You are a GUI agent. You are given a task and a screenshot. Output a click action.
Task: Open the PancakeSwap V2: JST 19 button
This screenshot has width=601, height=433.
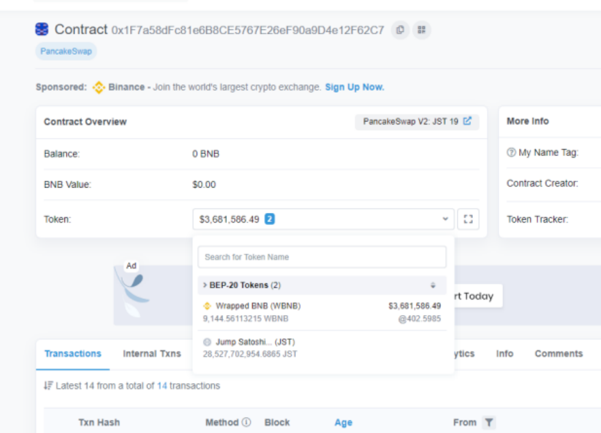coord(417,121)
